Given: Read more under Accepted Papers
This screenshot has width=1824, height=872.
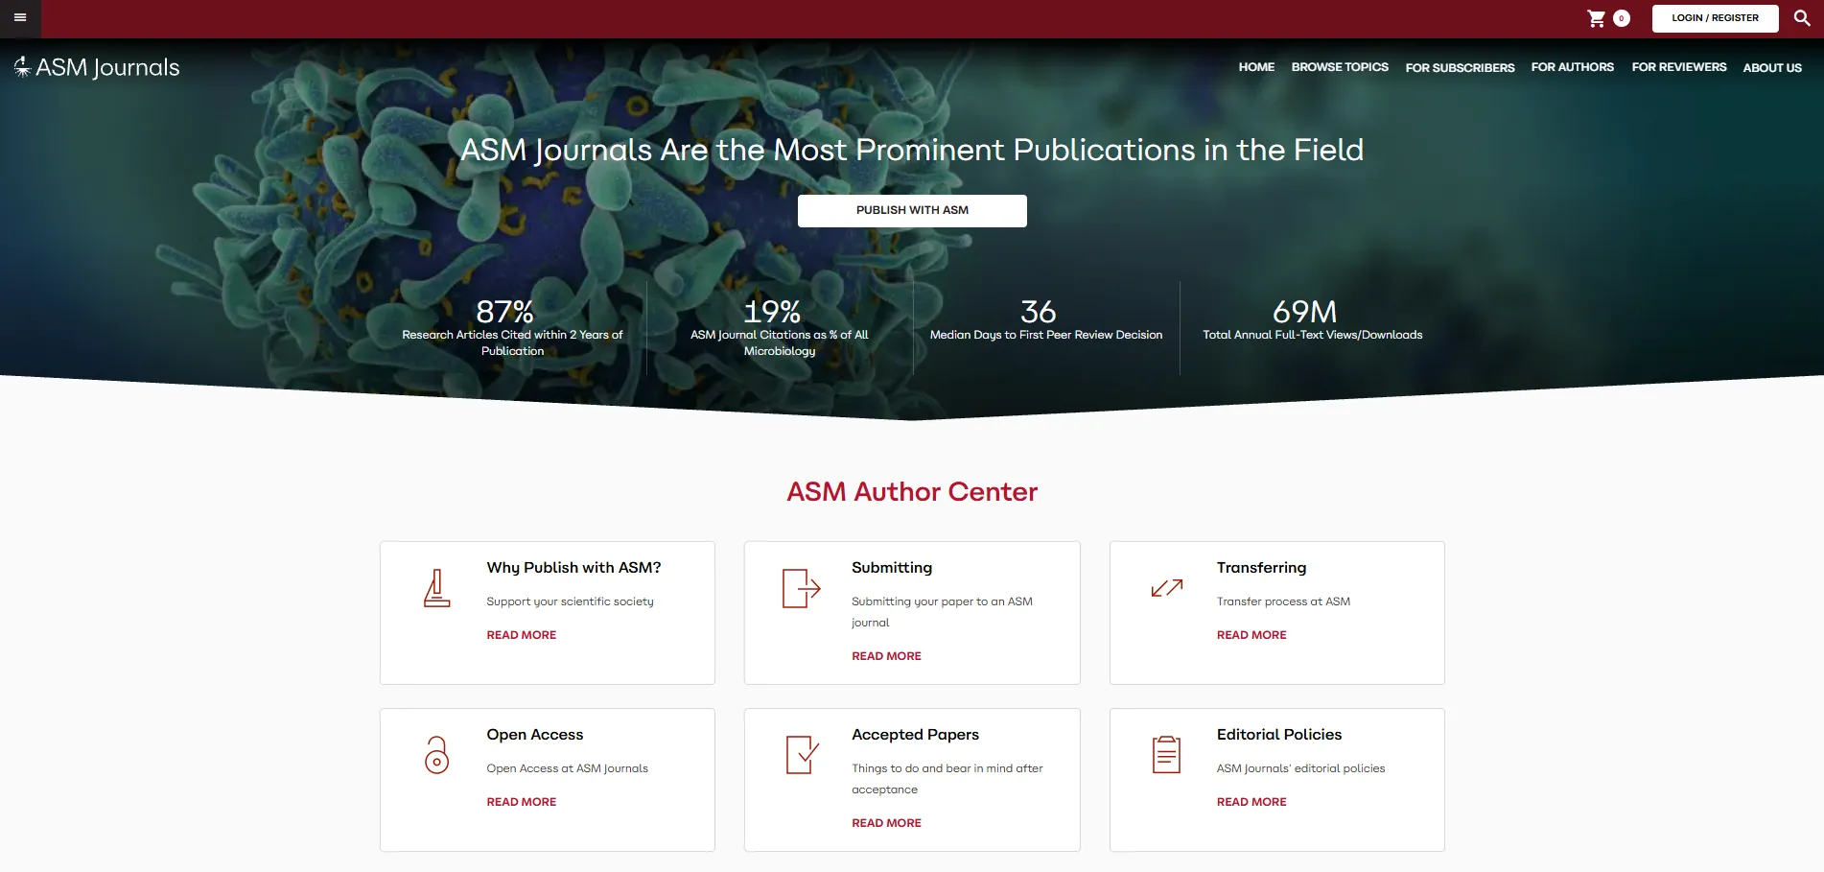Looking at the screenshot, I should click(886, 823).
